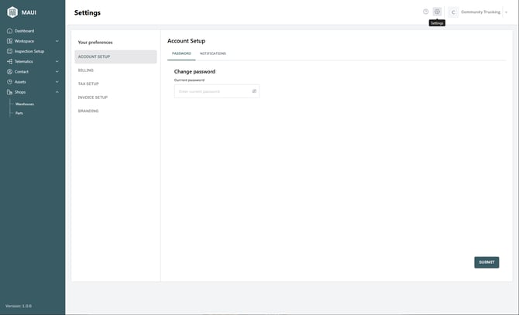Click the MAUI logo icon
Image resolution: width=519 pixels, height=315 pixels.
[x=12, y=12]
